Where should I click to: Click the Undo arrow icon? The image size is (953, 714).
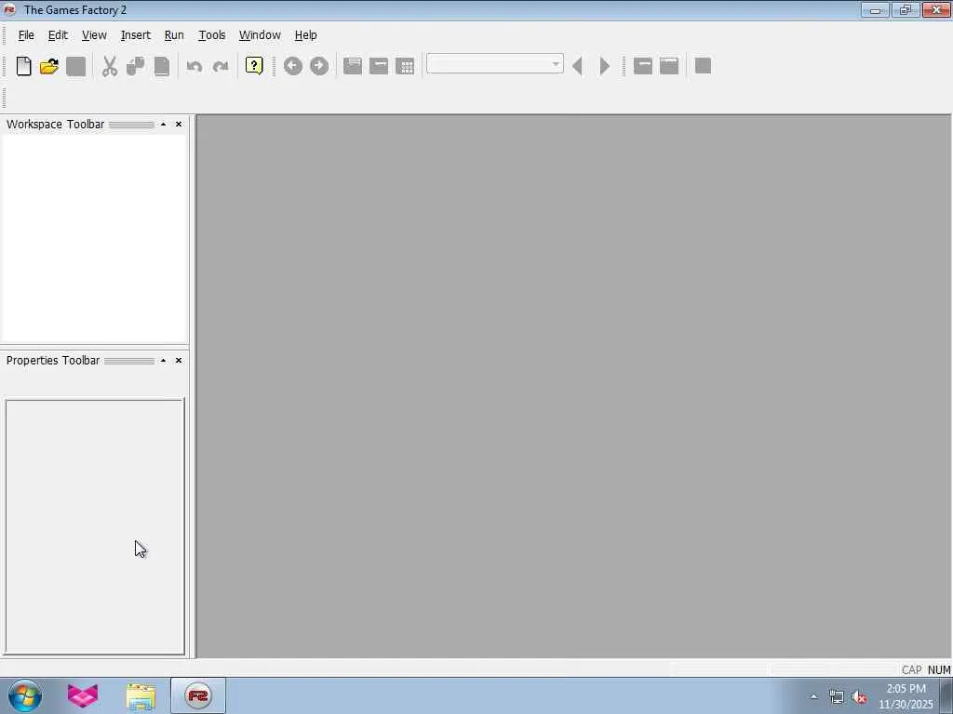coord(195,66)
